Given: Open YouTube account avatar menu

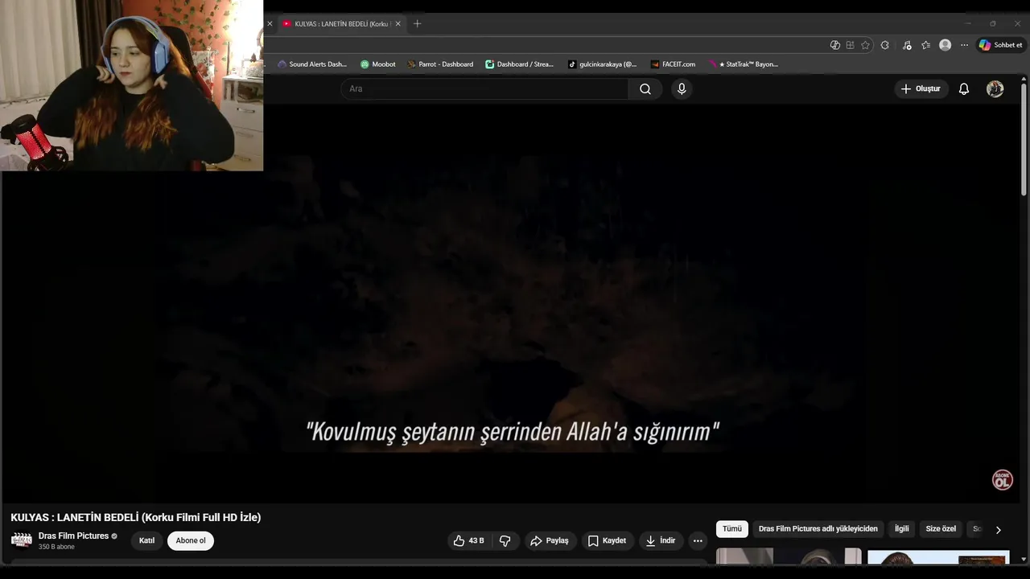Looking at the screenshot, I should tap(995, 89).
